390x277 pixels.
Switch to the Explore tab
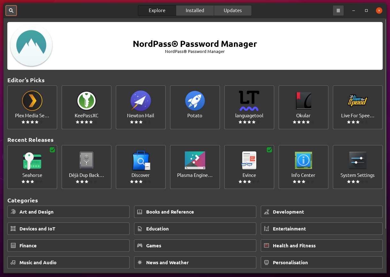click(157, 11)
